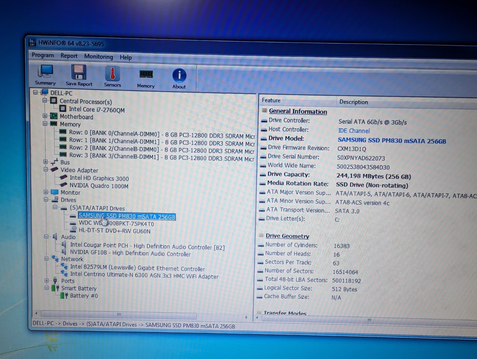Click the Smart Battery icon
This screenshot has height=359, width=477.
click(55, 288)
